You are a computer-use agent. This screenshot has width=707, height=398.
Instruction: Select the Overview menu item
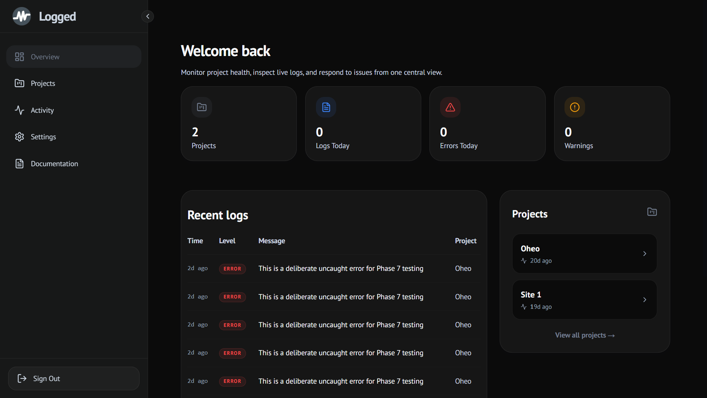[x=74, y=57]
